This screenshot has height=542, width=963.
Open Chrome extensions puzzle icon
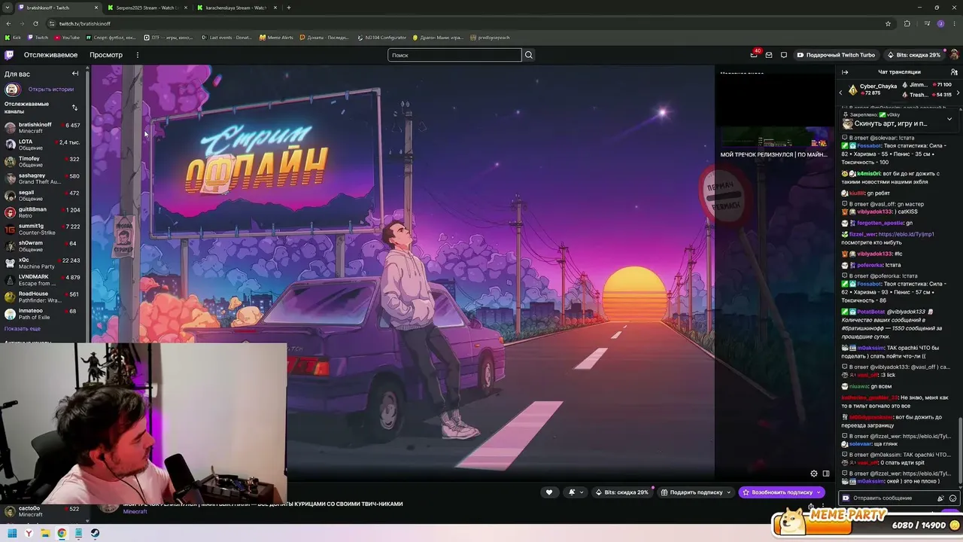[907, 23]
